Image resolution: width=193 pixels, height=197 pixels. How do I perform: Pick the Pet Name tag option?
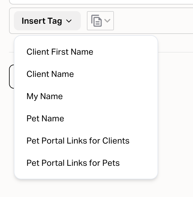(x=45, y=119)
